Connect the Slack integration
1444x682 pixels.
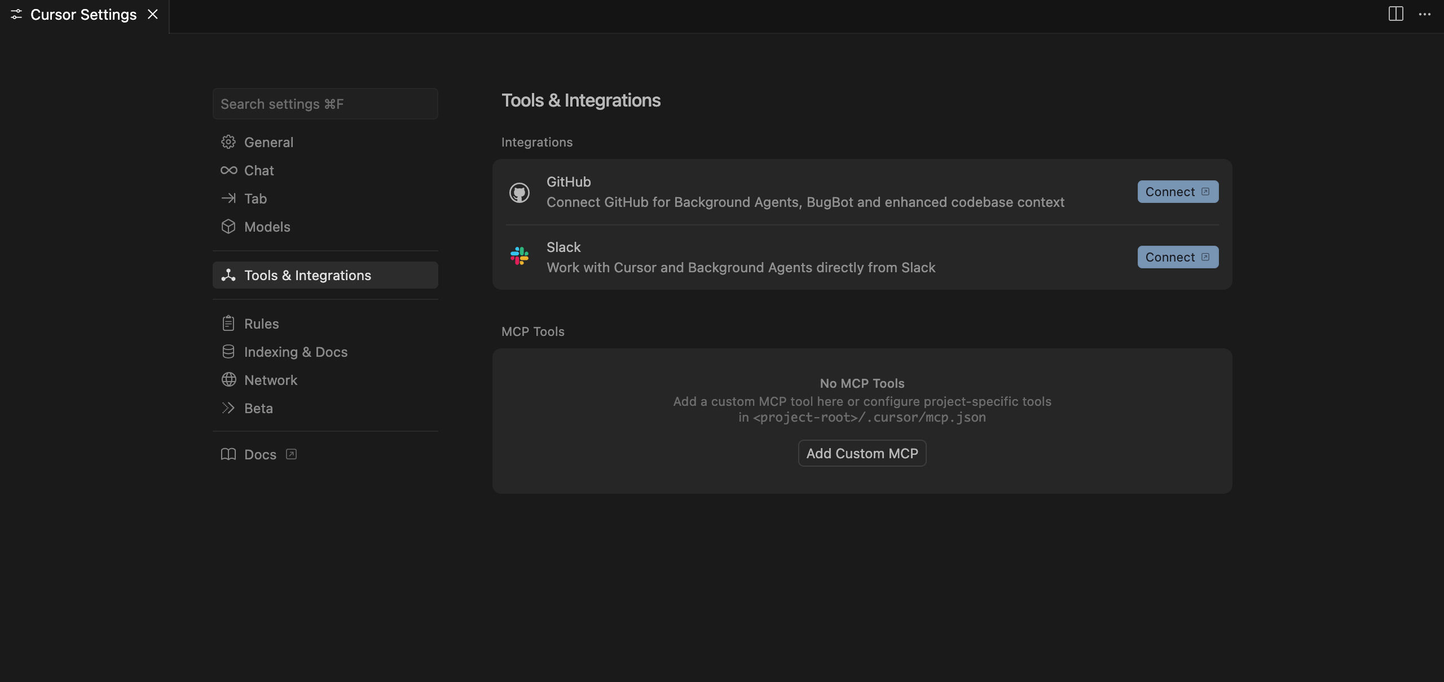(x=1178, y=257)
